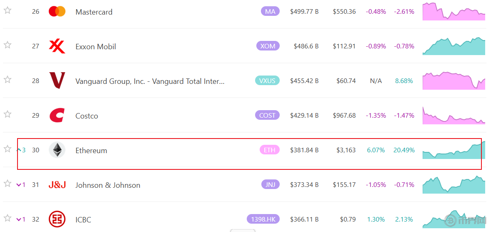This screenshot has width=491, height=232.
Task: Click the ICBC circular logo
Action: tap(57, 219)
